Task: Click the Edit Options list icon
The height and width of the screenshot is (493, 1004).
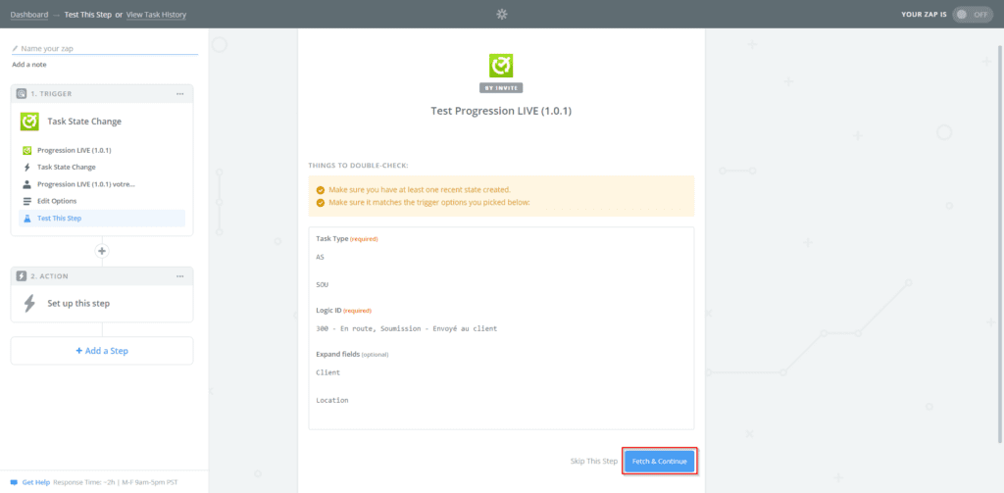Action: point(26,201)
